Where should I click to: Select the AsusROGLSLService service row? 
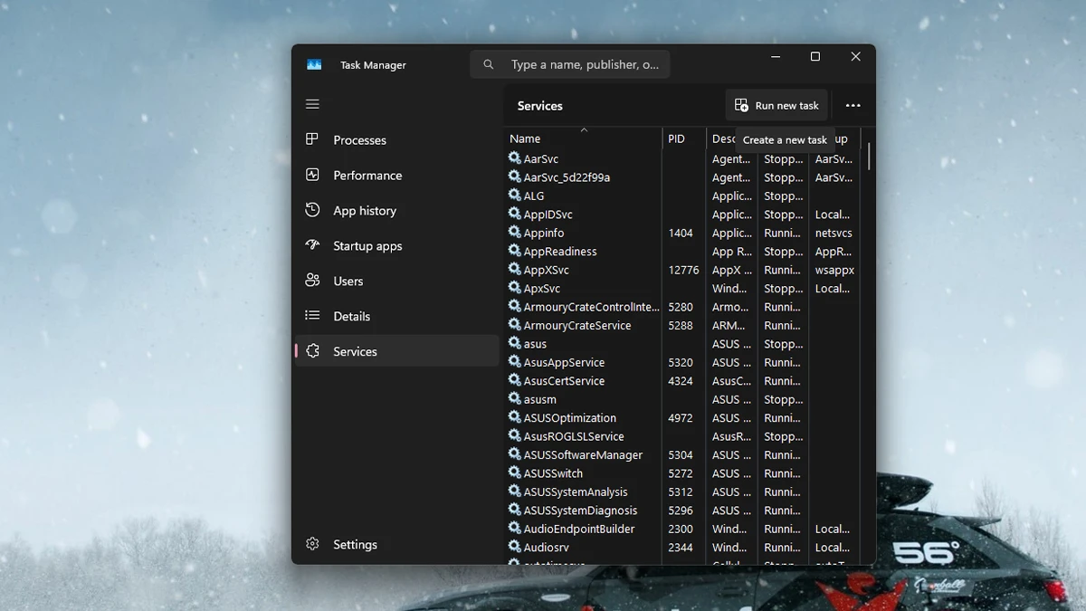coord(682,436)
